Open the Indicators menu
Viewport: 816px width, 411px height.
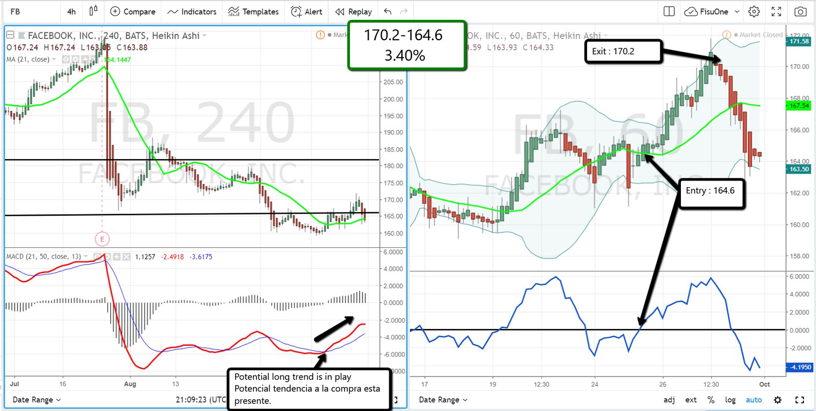[x=192, y=11]
